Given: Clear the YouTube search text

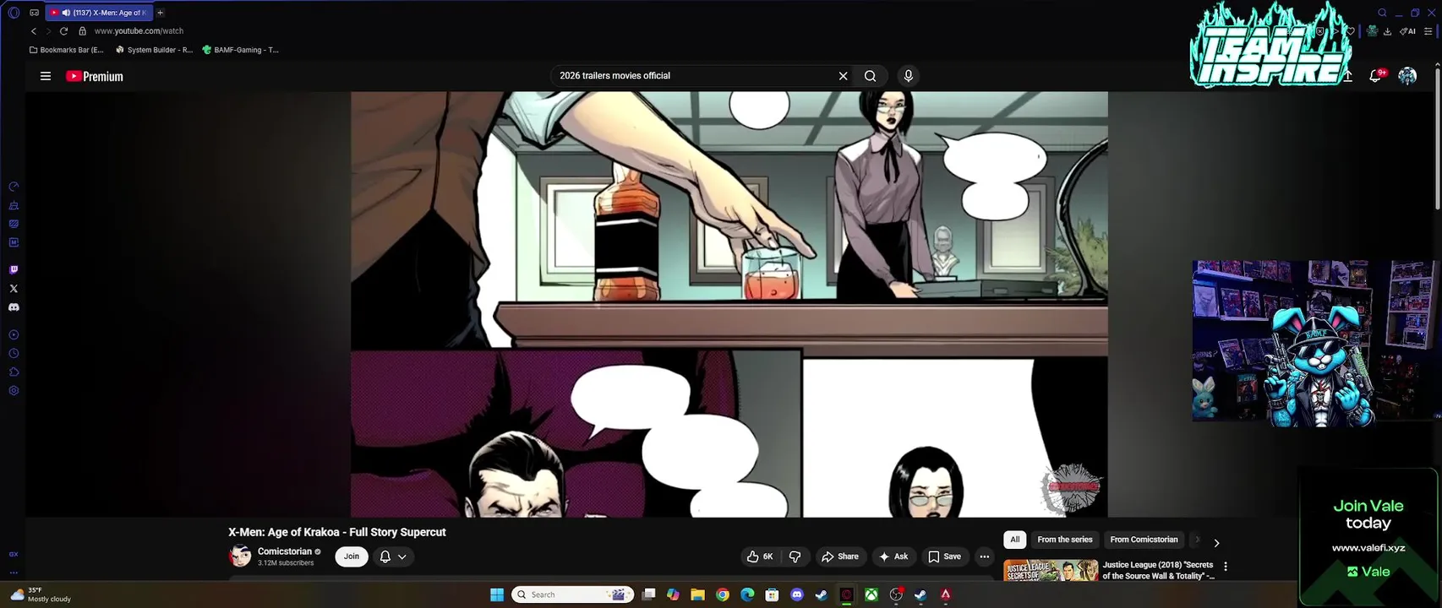Looking at the screenshot, I should click(x=843, y=76).
